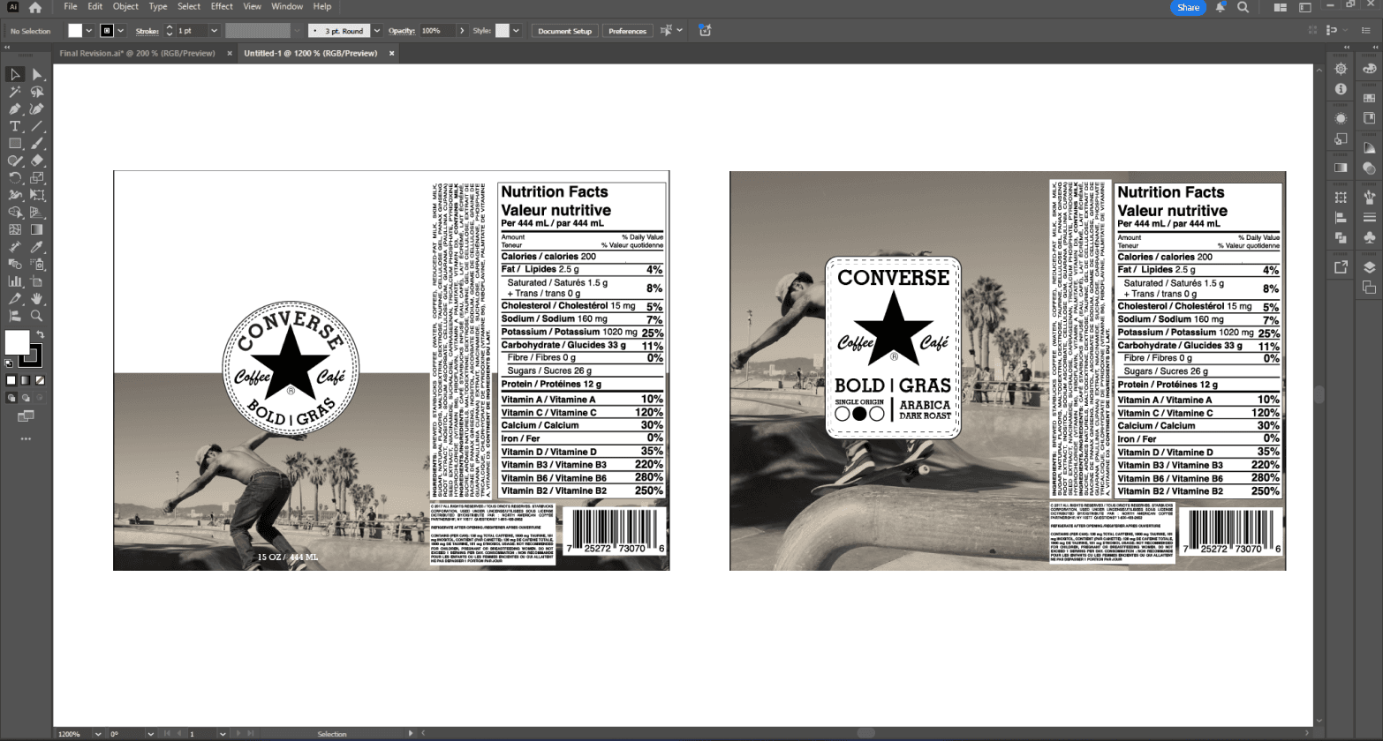Screen dimensions: 1383x741
Task: Set paint mode to Color
Action: click(x=11, y=380)
